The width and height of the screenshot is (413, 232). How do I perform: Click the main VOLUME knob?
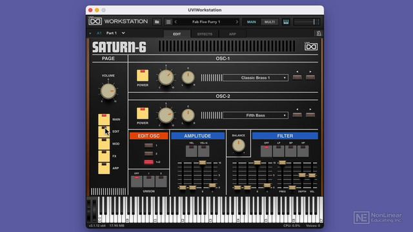pyautogui.click(x=108, y=91)
